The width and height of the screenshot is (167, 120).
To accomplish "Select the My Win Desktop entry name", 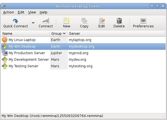I will coord(22,47).
